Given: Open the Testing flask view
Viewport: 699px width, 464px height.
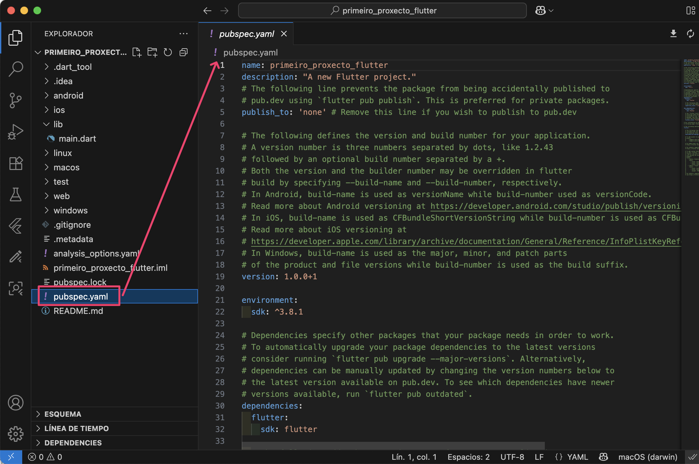Looking at the screenshot, I should [x=15, y=194].
